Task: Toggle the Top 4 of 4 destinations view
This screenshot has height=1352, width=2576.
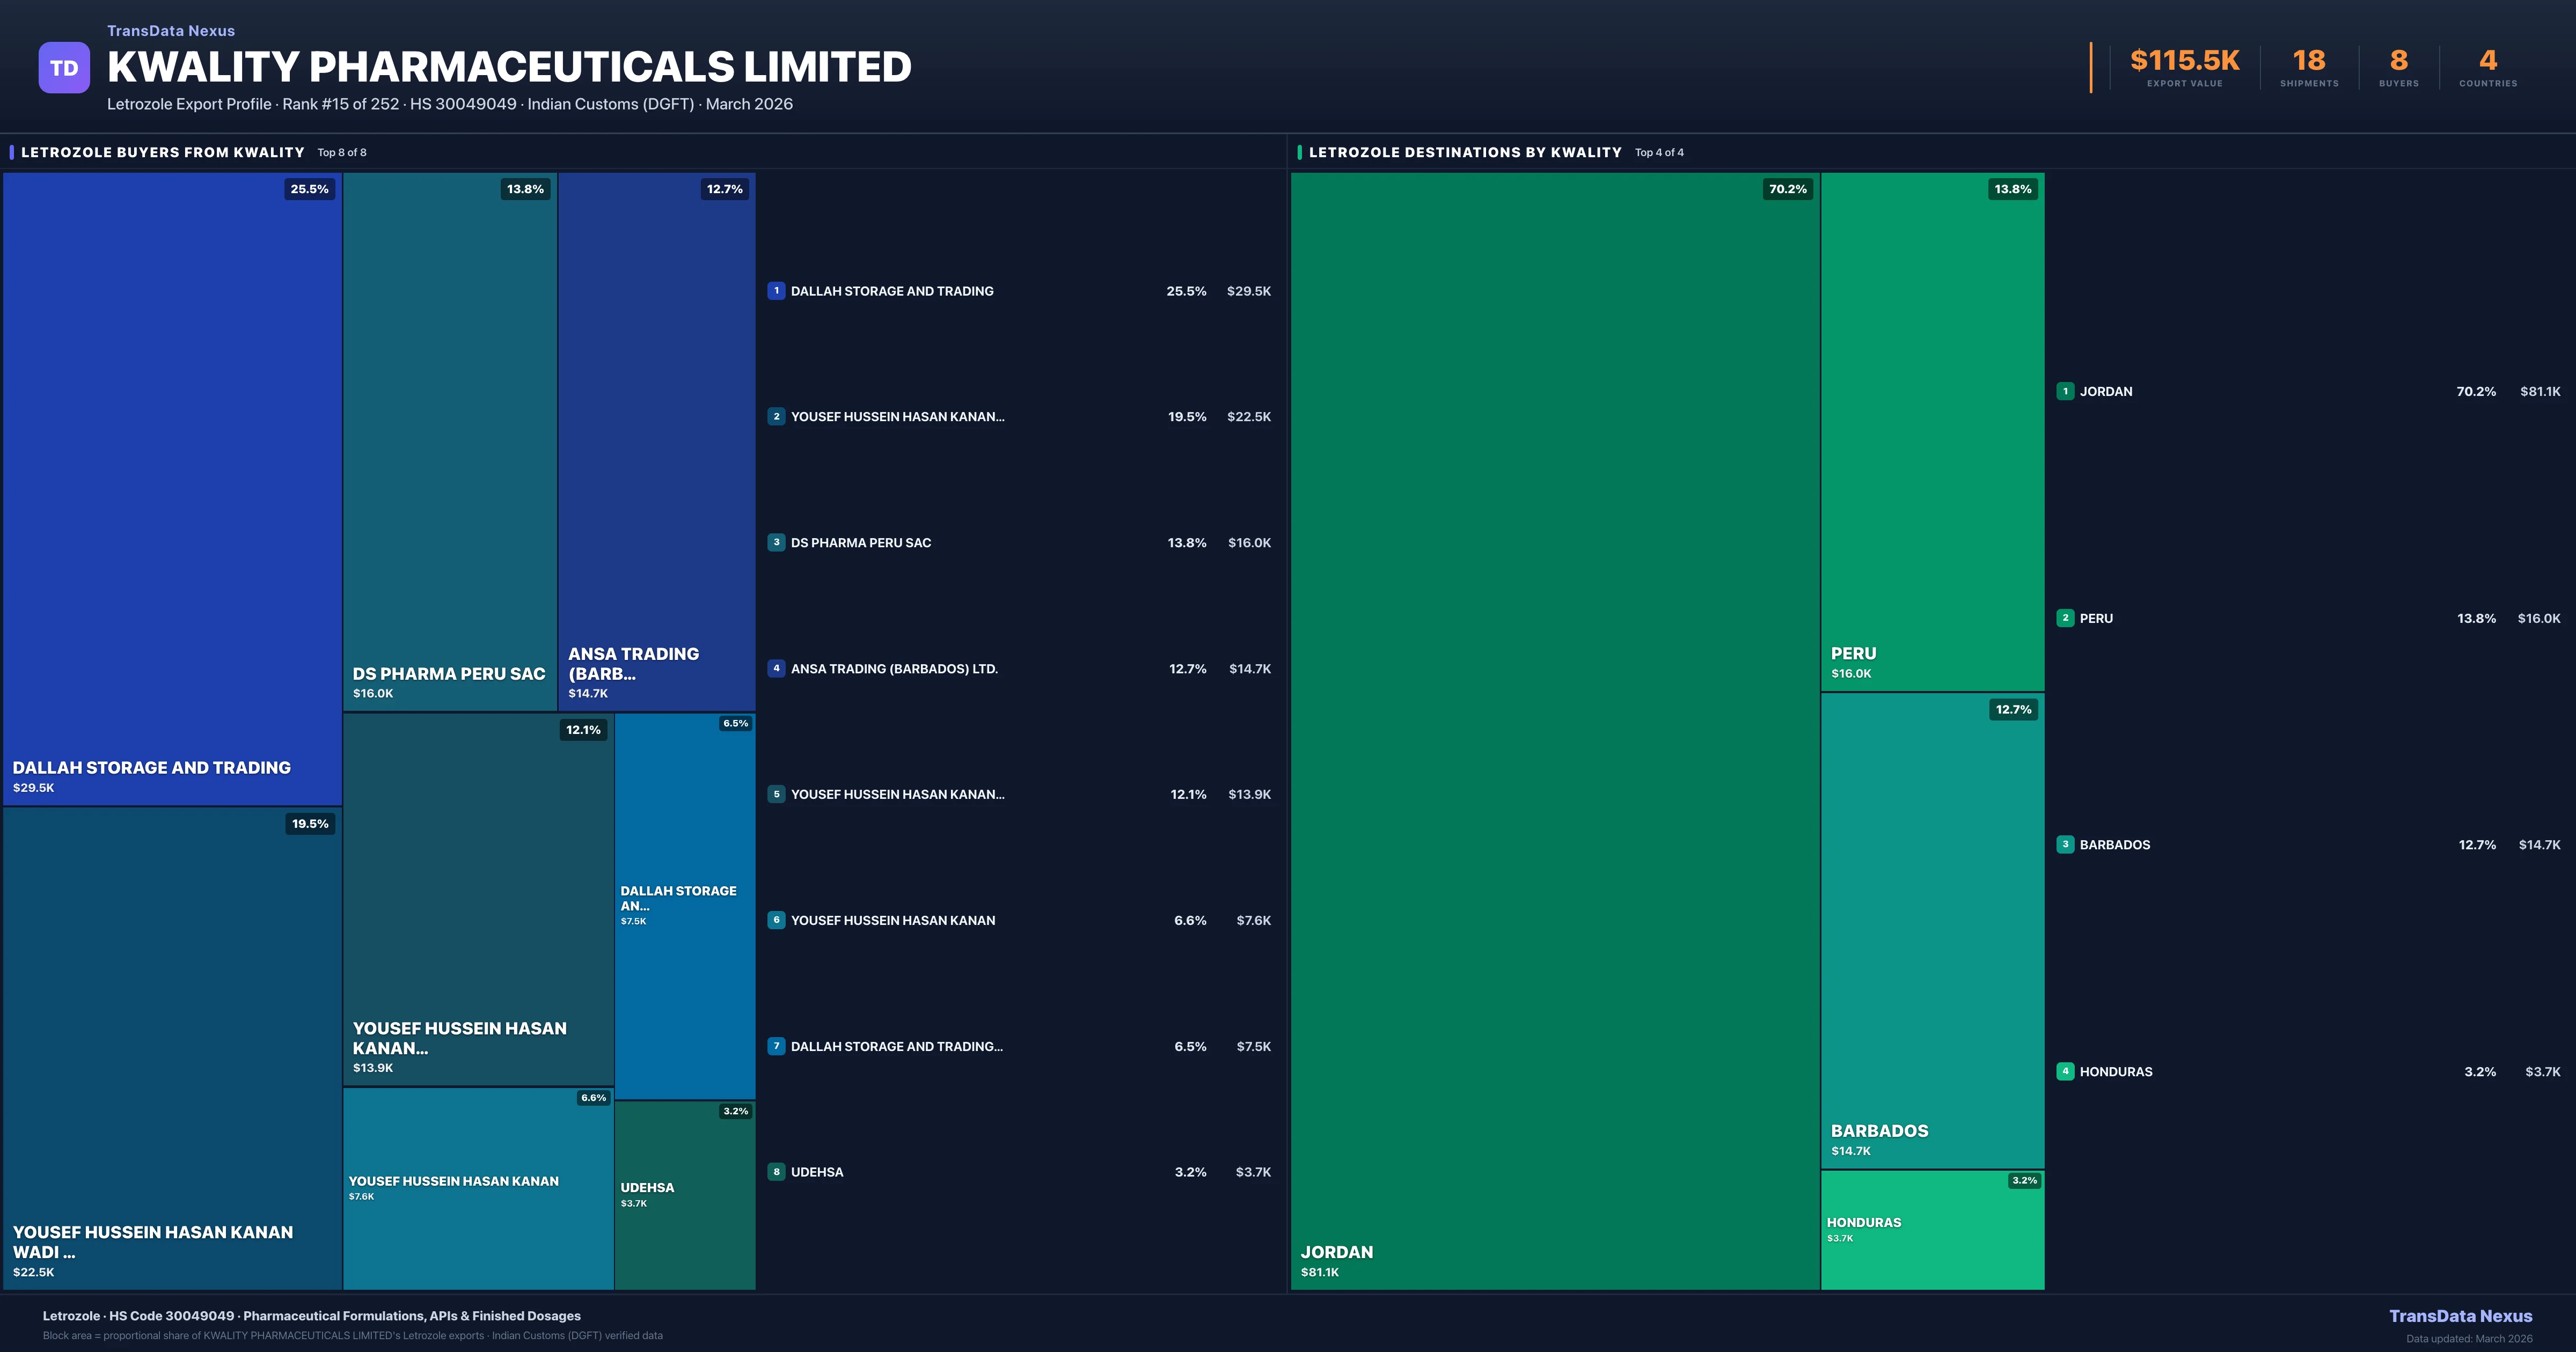Action: 1659,152
